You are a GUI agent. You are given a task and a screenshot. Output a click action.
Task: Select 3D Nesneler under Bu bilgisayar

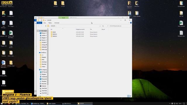click(43, 72)
